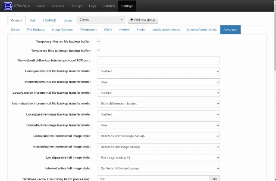Open Internet/active incremental file backup transfer mode dropdown
The image size is (276, 181).
point(158,104)
